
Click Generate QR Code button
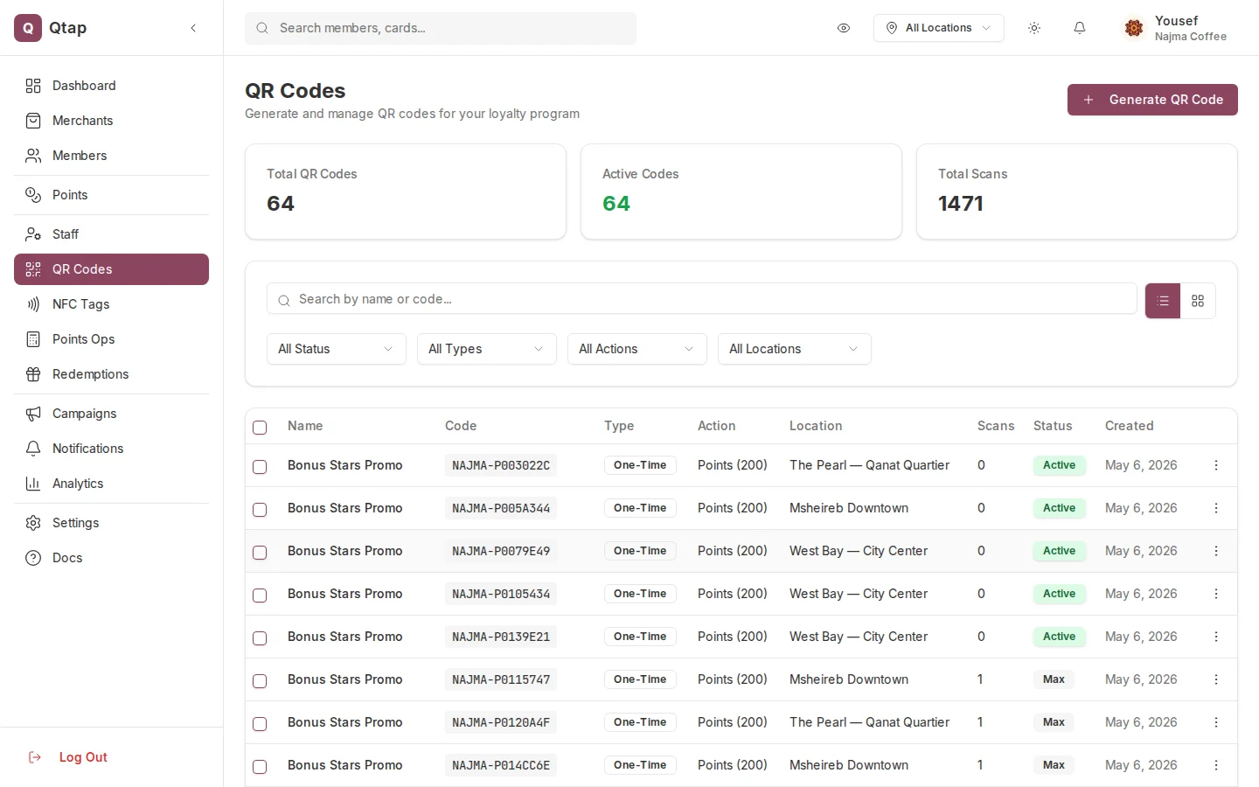point(1152,100)
